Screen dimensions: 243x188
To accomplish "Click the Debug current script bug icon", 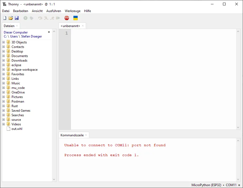I will click(31, 18).
